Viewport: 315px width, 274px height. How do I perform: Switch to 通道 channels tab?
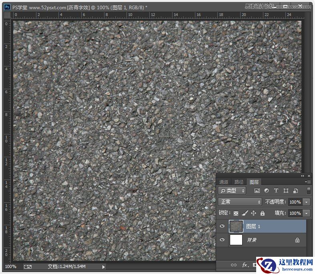tap(224, 182)
